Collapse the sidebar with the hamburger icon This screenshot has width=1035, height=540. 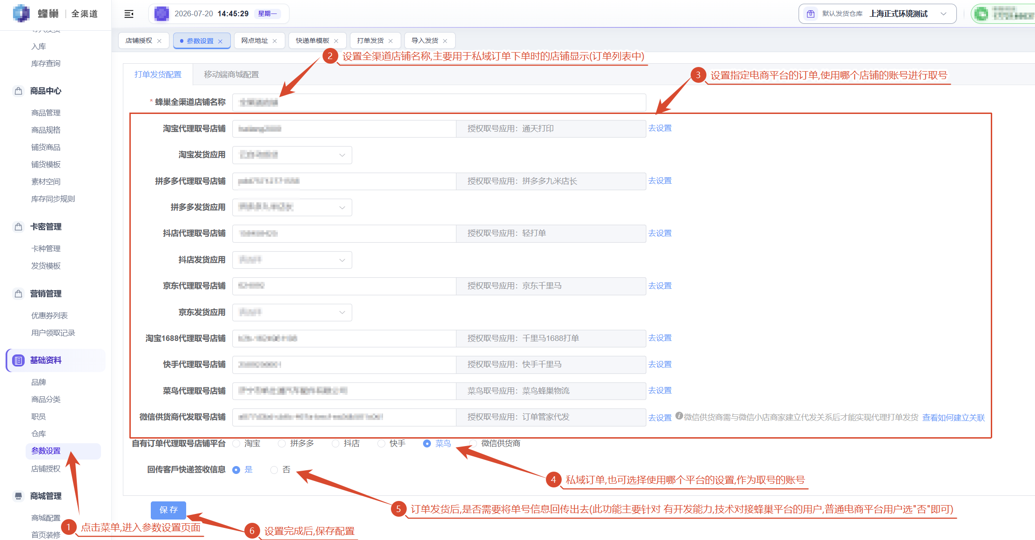(x=129, y=14)
